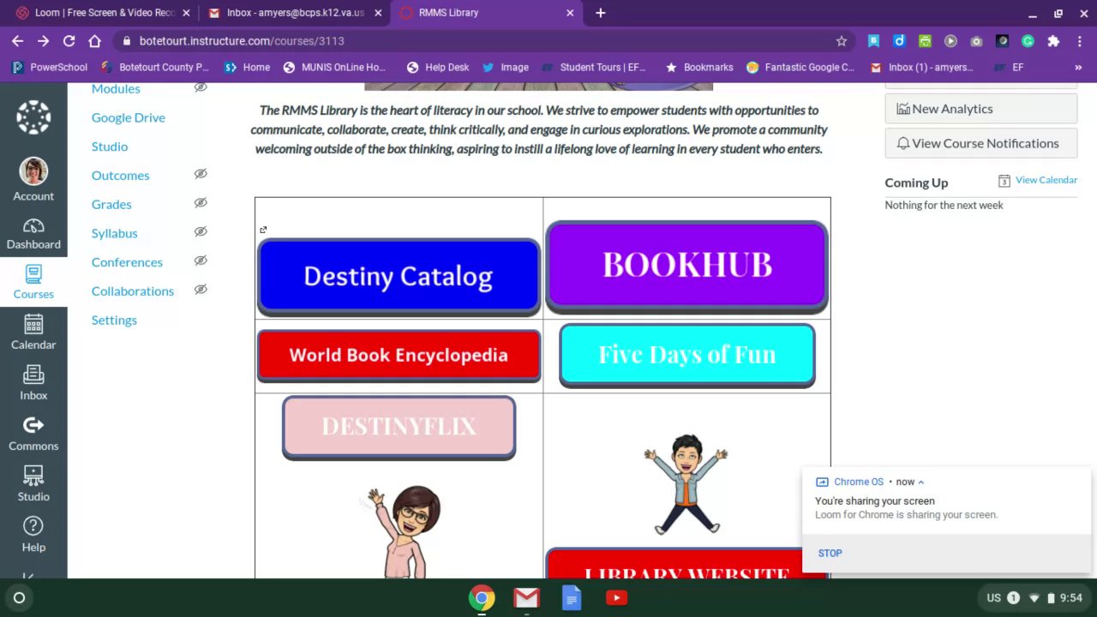
Task: Click the address bar URL
Action: [x=242, y=41]
